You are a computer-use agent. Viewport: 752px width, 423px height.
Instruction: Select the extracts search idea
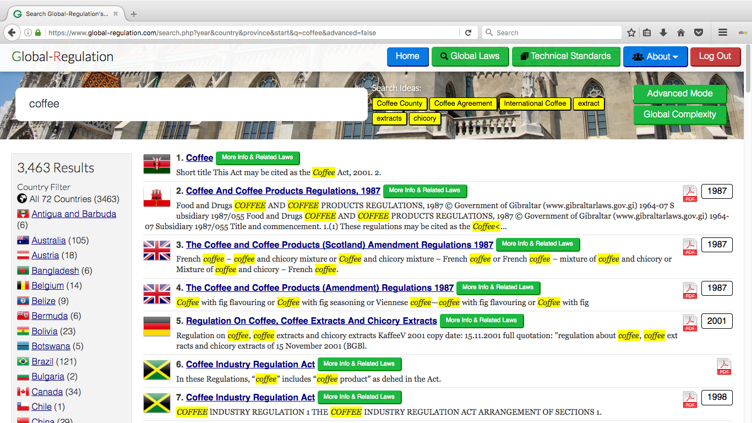click(x=389, y=118)
